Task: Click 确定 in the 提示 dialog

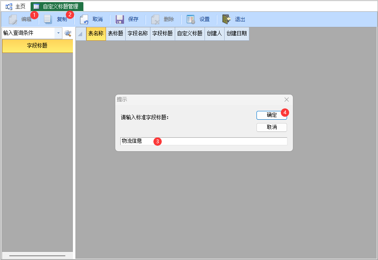Action: point(272,115)
